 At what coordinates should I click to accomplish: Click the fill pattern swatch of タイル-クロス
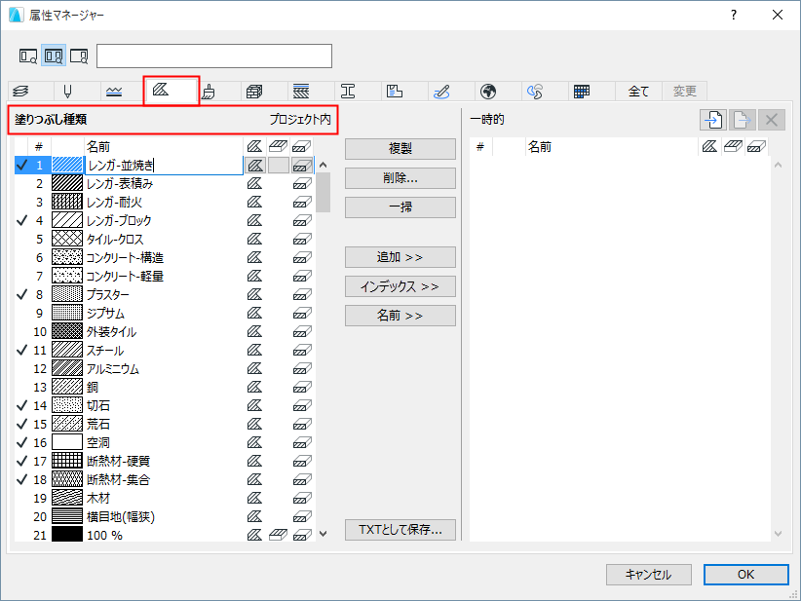click(67, 239)
